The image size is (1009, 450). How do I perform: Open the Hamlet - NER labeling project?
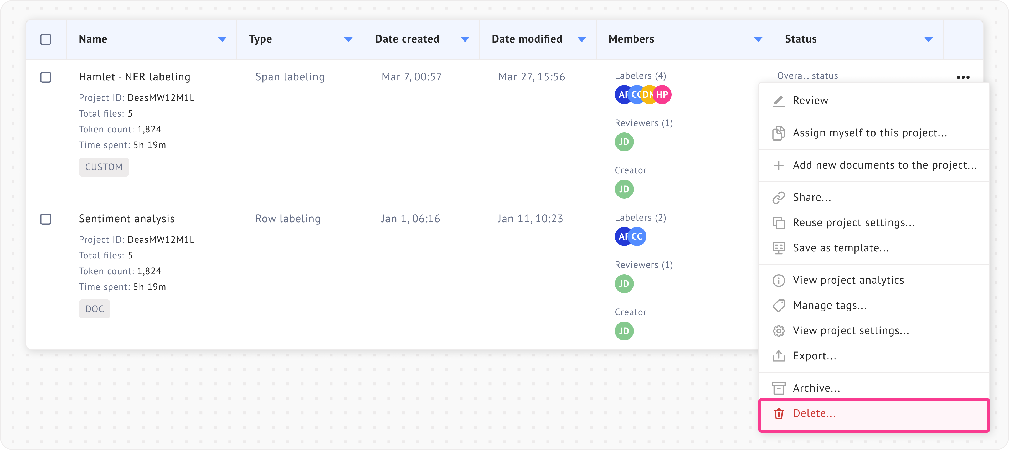pyautogui.click(x=134, y=77)
